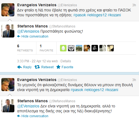Click the Favorite star icon
139x121 pixels.
58,67
